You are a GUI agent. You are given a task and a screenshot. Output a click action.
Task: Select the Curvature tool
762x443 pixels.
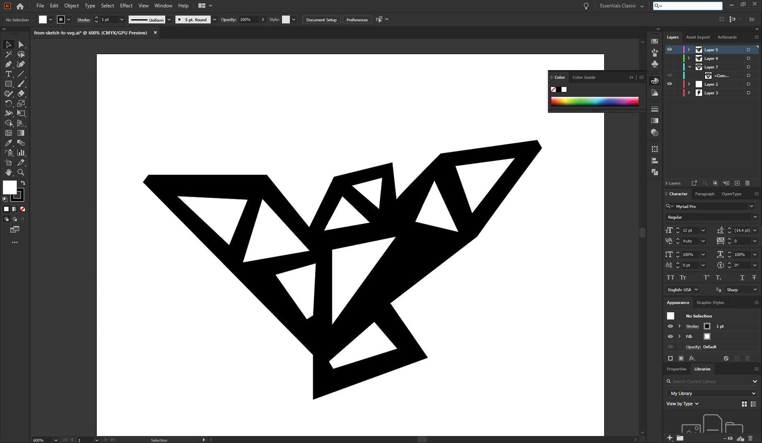pyautogui.click(x=21, y=64)
